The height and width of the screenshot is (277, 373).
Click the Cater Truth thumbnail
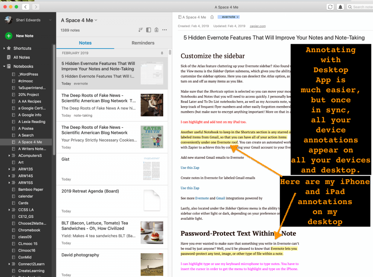[152, 137]
